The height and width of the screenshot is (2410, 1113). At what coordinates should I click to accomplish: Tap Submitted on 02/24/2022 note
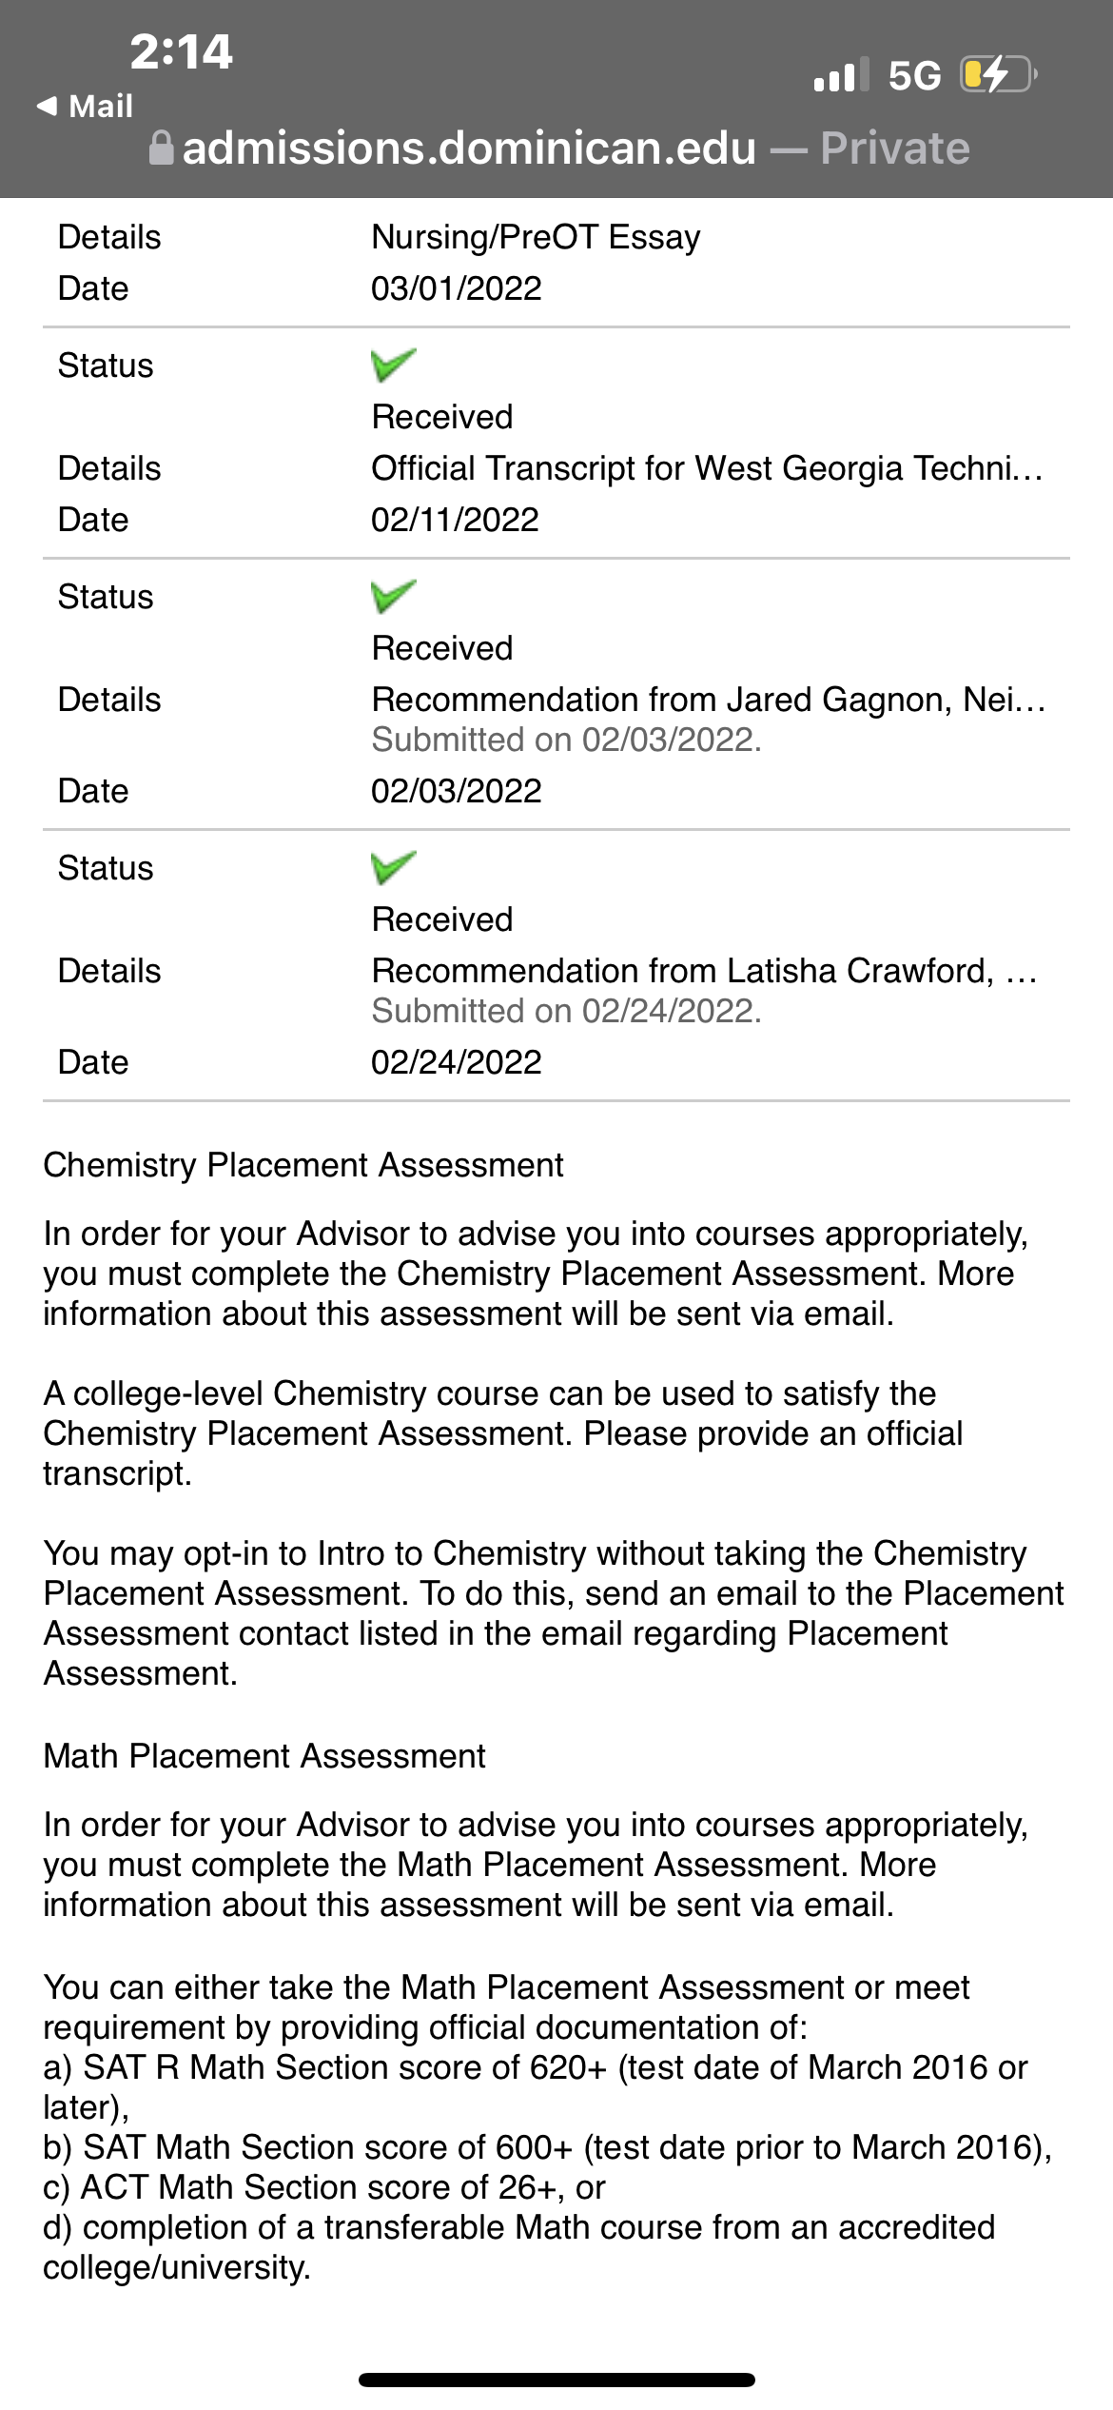(567, 1011)
